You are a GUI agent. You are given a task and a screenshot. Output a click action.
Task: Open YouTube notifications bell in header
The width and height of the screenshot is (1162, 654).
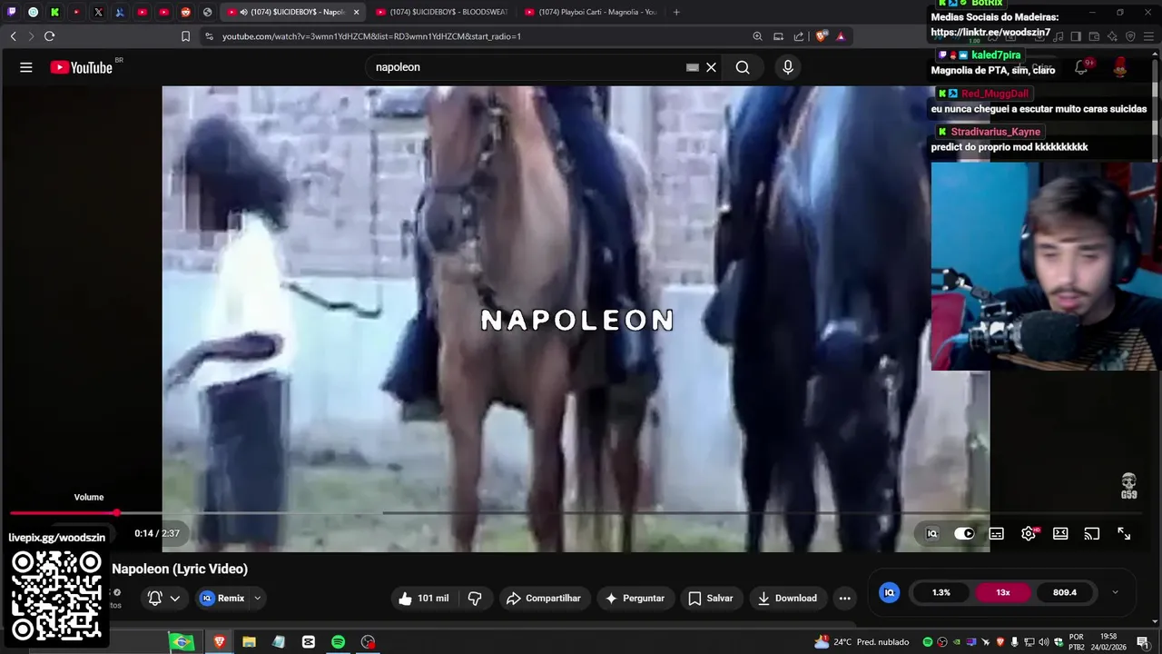tap(1081, 67)
